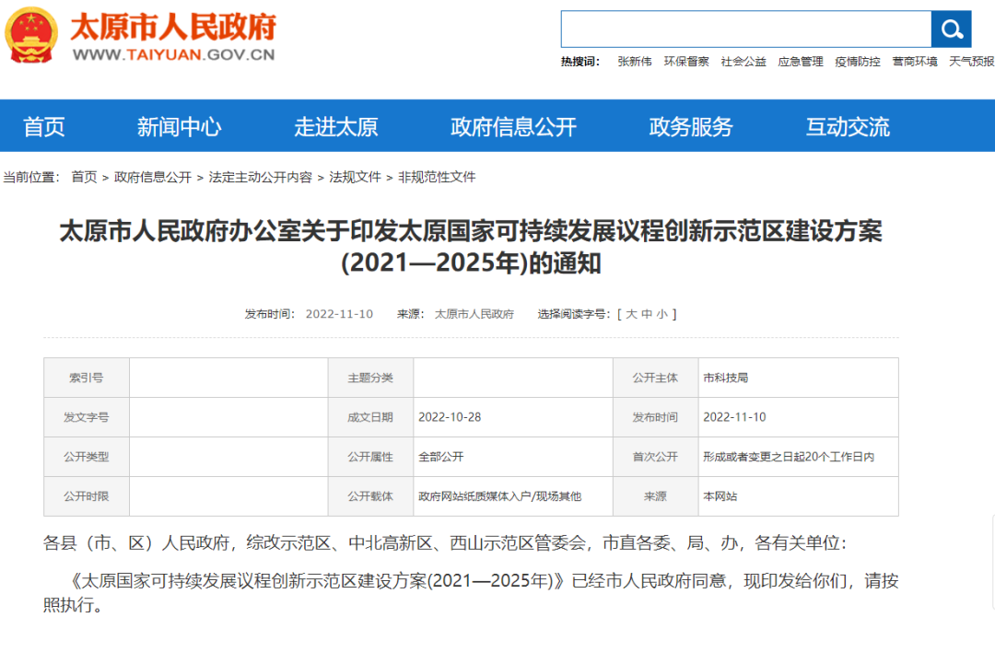Click hot search term 应急管理
Viewport: 995px width, 652px height.
[801, 62]
